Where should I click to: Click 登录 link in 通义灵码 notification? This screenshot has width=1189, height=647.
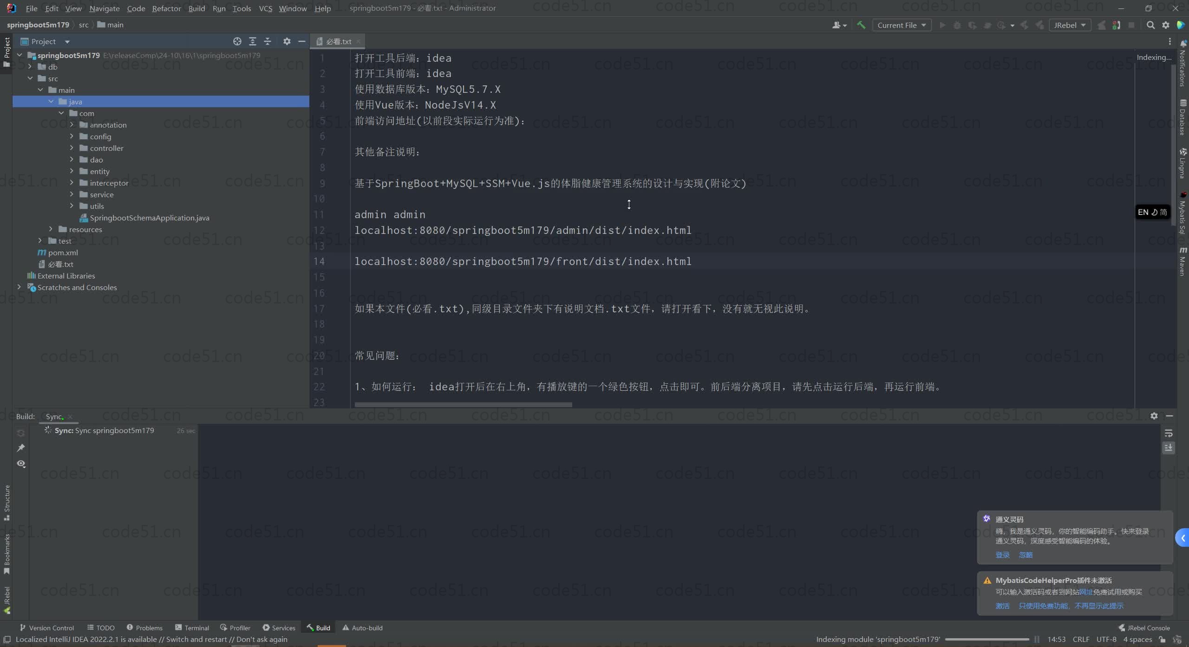click(x=1002, y=555)
